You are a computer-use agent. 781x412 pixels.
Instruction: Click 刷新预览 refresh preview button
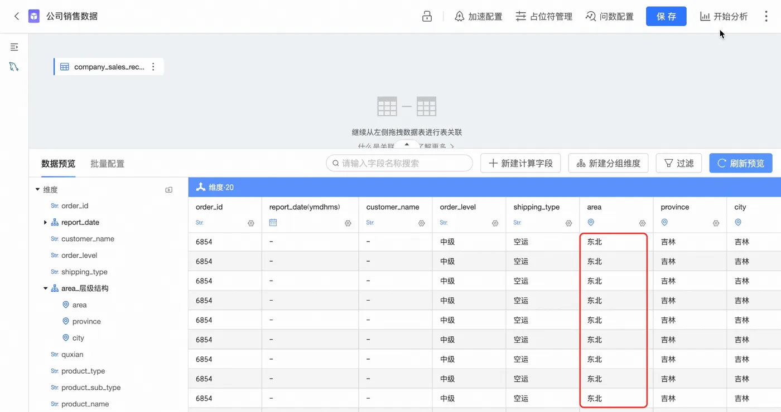tap(741, 163)
